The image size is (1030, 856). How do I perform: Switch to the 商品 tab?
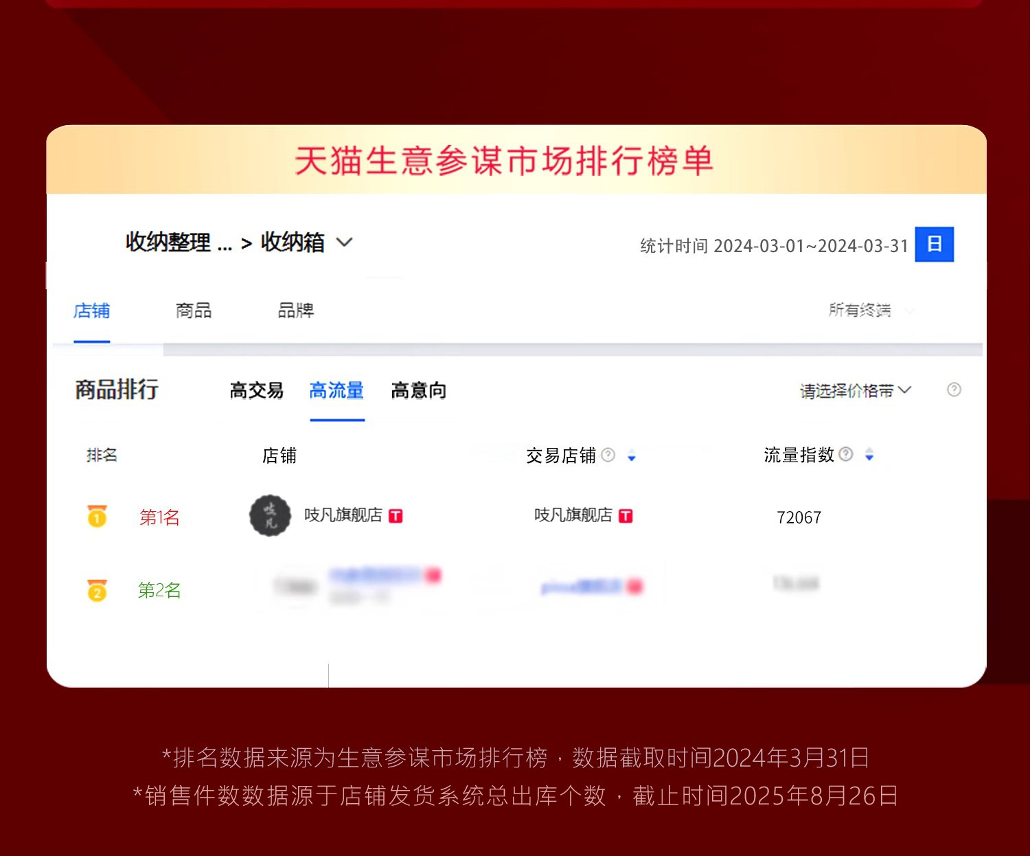click(x=194, y=311)
